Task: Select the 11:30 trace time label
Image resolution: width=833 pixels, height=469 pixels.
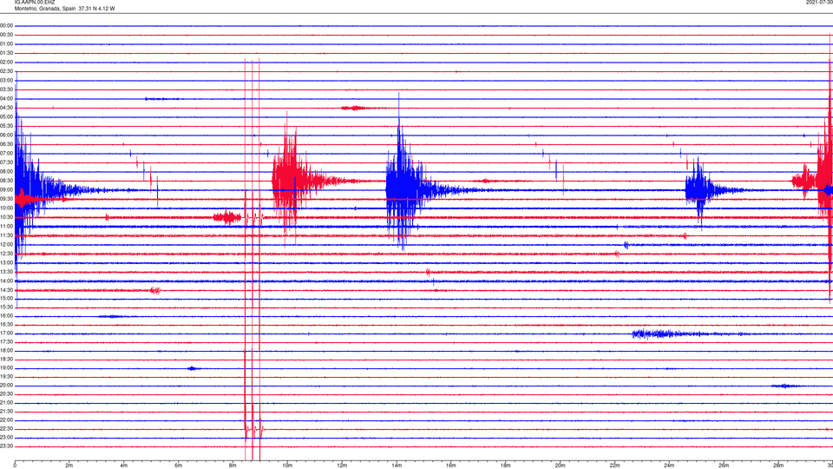Action: click(x=6, y=235)
